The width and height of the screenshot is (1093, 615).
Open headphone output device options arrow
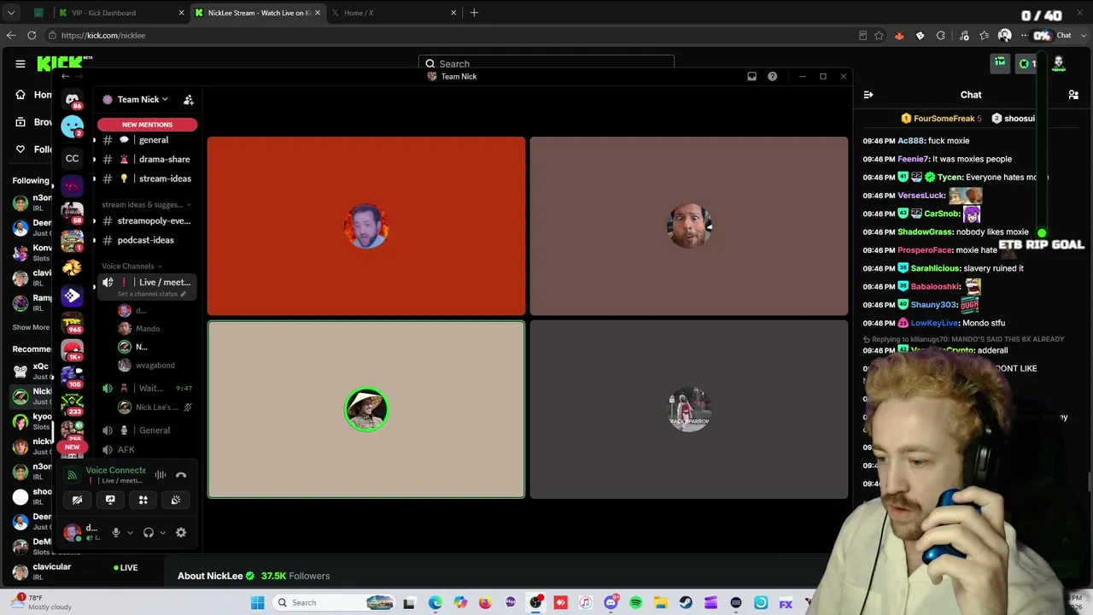click(162, 532)
